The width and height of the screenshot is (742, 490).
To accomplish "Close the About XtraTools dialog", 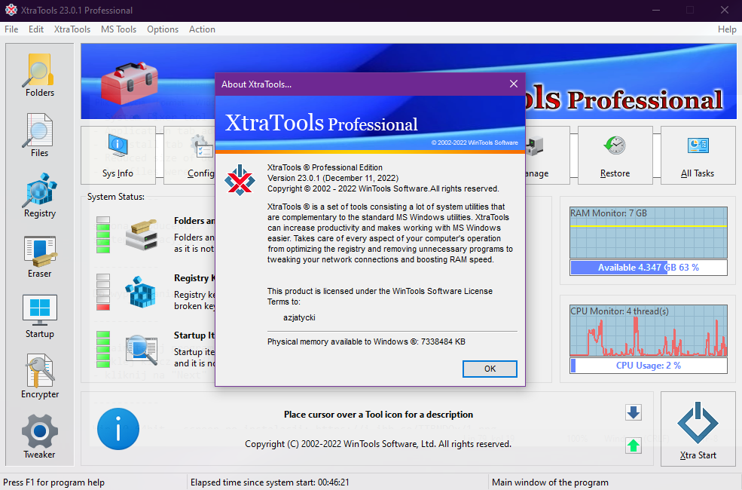I will [514, 84].
